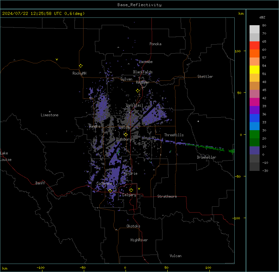Viewport: 279px width, 272px height.
Task: Click the red 65-60 dBZ legend swatch
Action: pyautogui.click(x=254, y=46)
